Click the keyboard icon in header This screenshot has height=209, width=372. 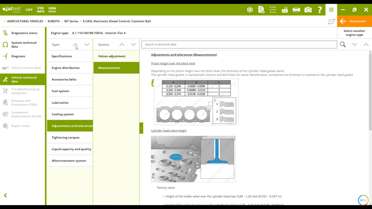(285, 10)
